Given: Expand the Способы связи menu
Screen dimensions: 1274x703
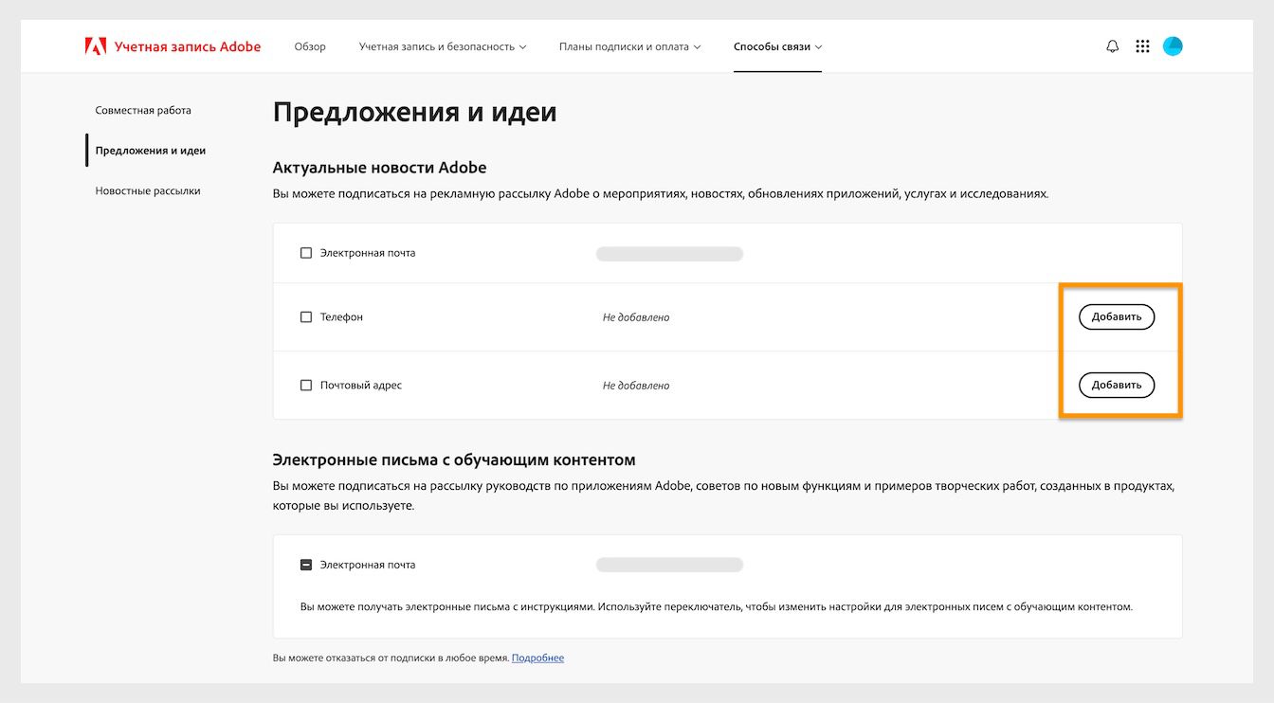Looking at the screenshot, I should coord(777,46).
